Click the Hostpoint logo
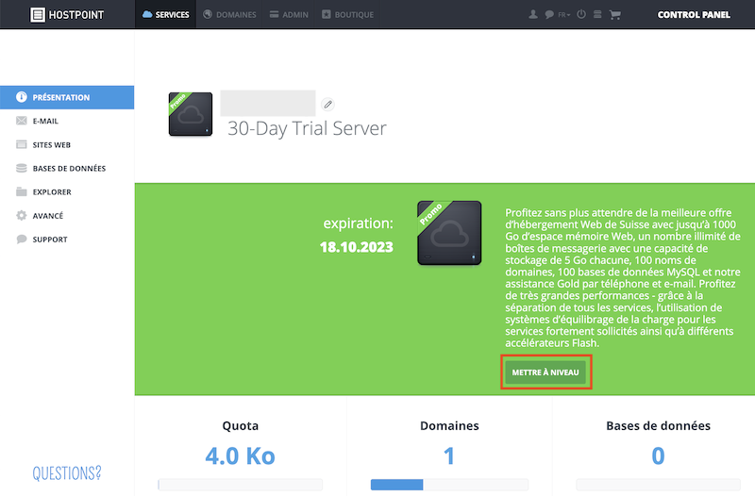 [67, 15]
